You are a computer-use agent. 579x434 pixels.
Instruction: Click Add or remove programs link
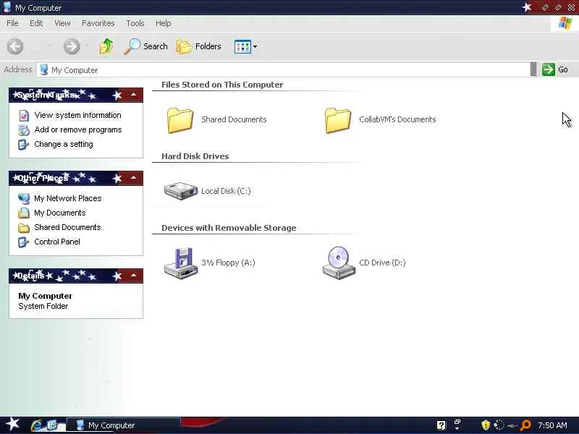78,129
